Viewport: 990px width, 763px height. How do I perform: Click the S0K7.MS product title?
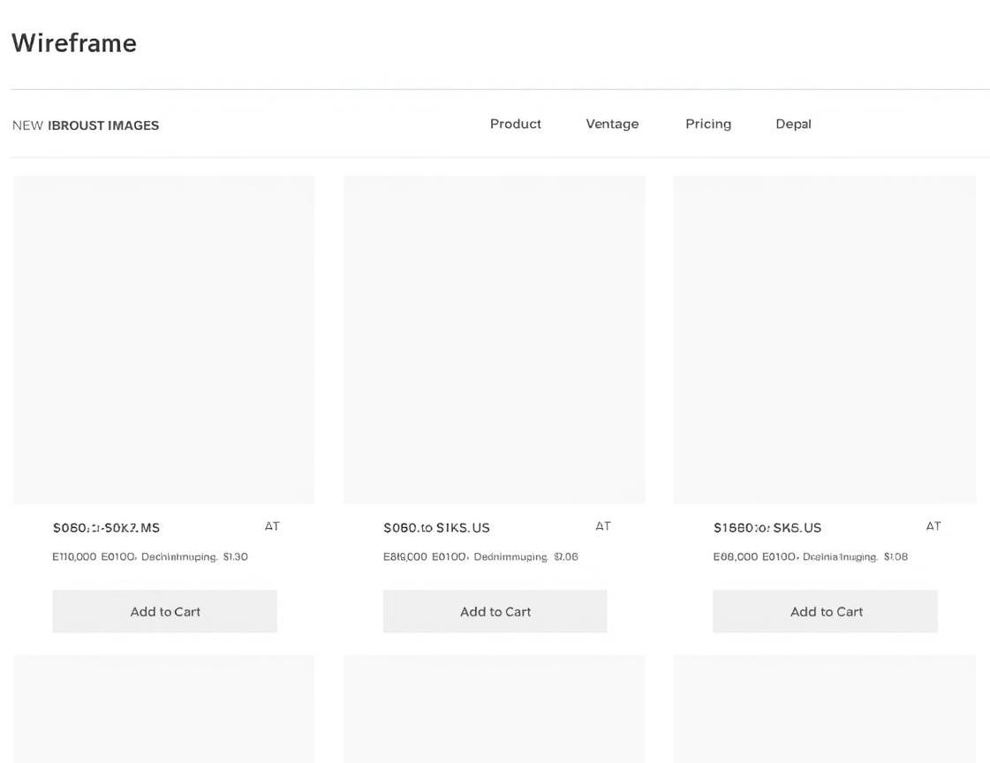tap(106, 527)
